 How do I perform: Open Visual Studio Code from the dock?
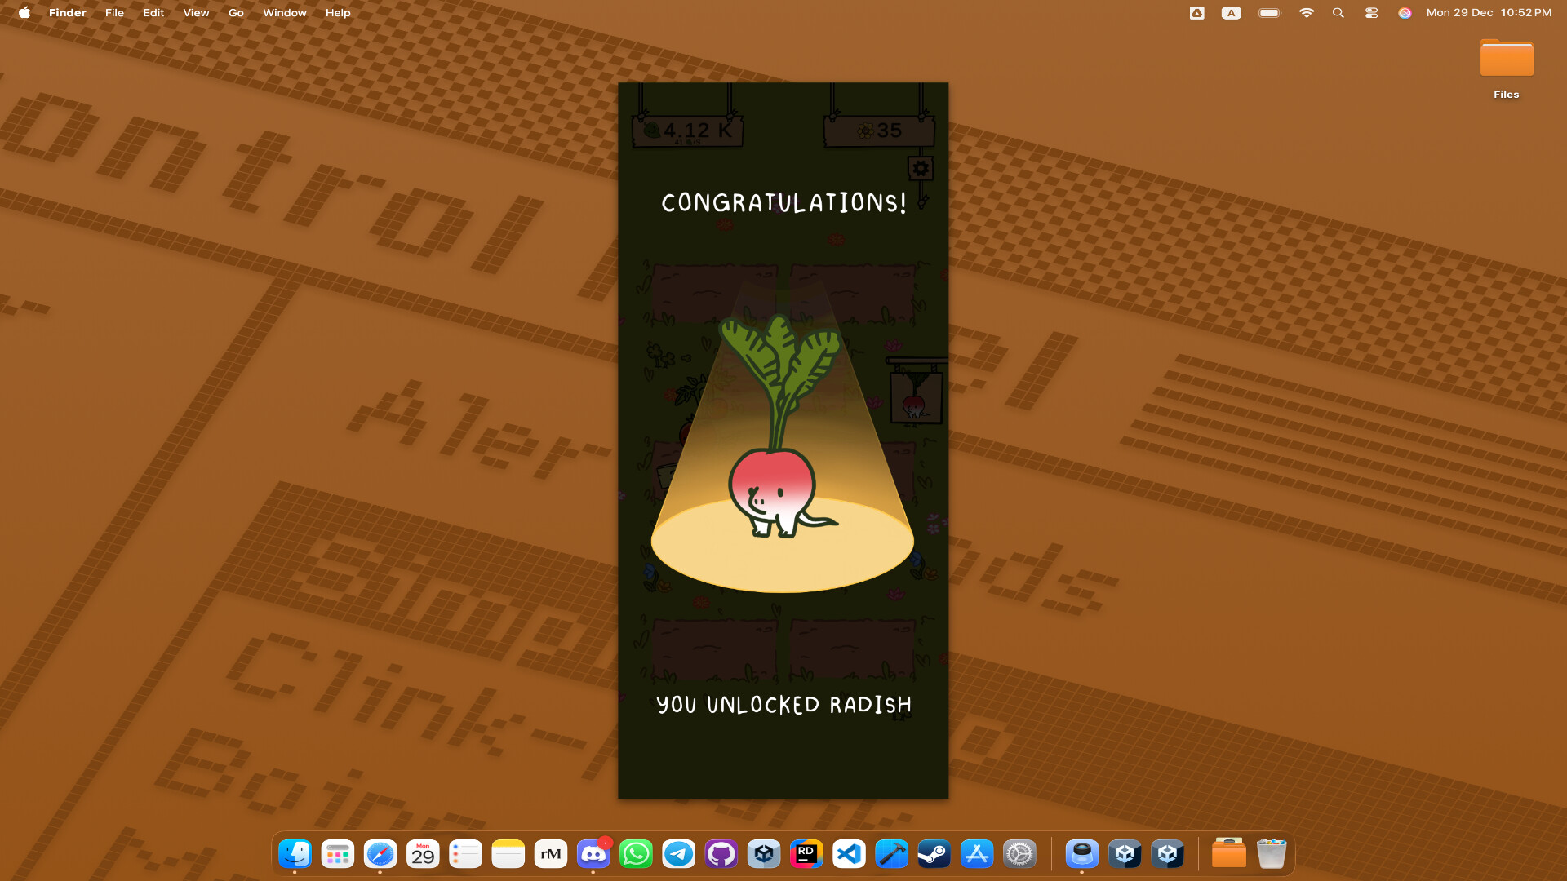click(849, 854)
